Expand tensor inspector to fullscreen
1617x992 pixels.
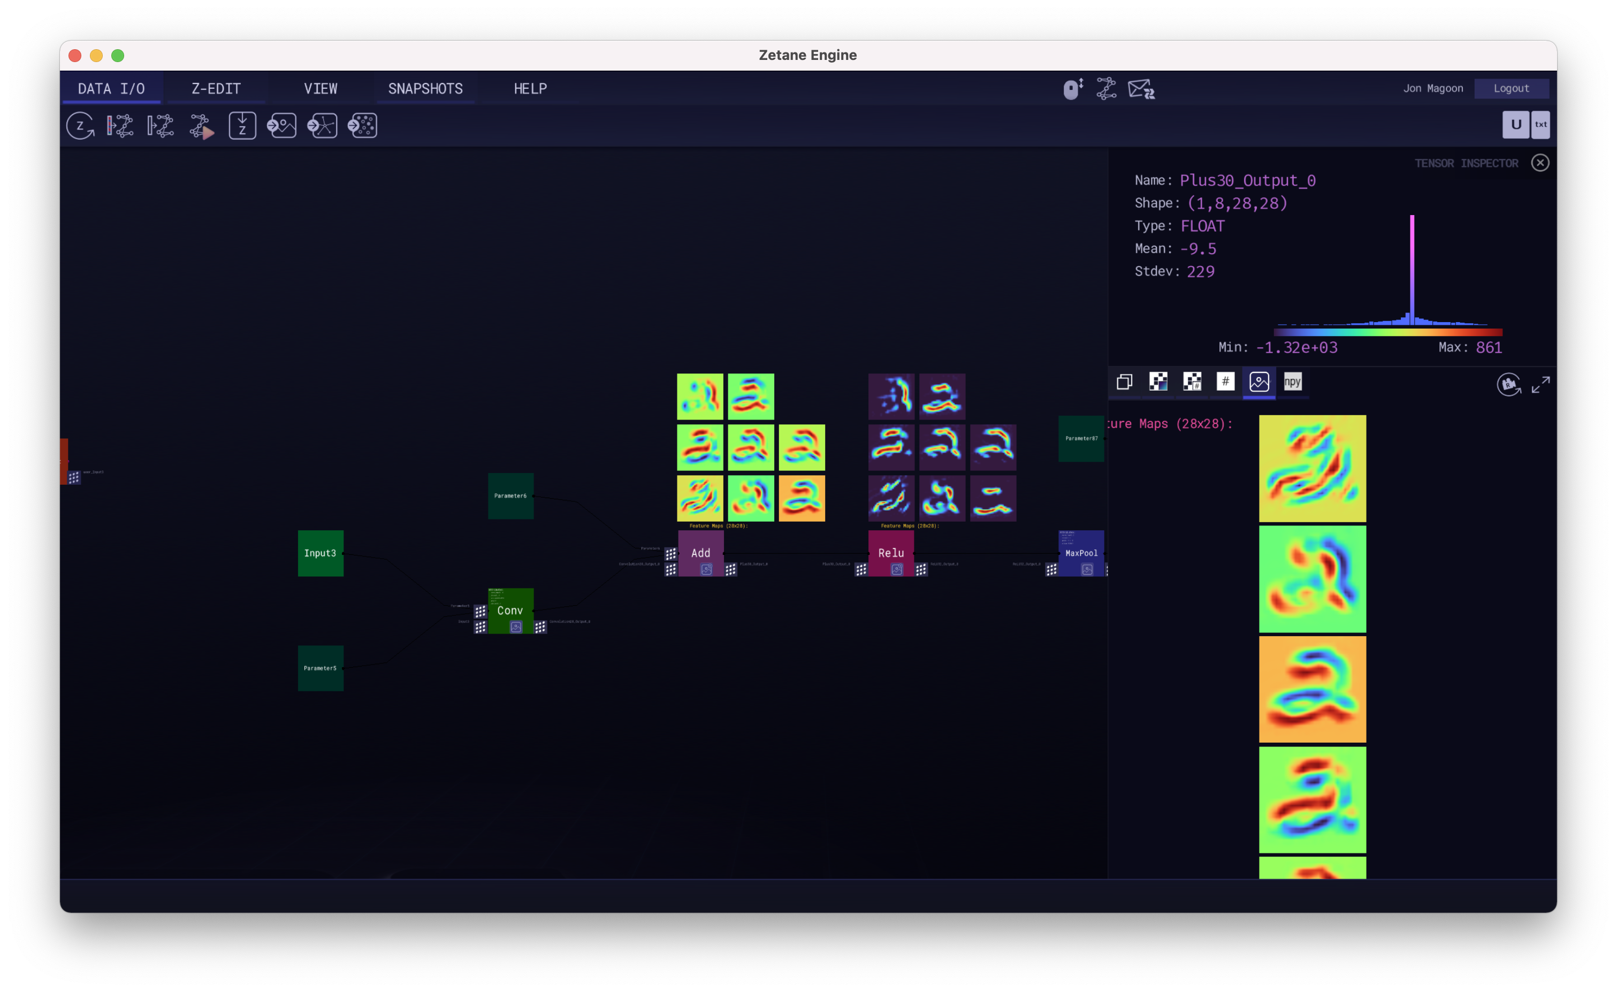(x=1540, y=385)
